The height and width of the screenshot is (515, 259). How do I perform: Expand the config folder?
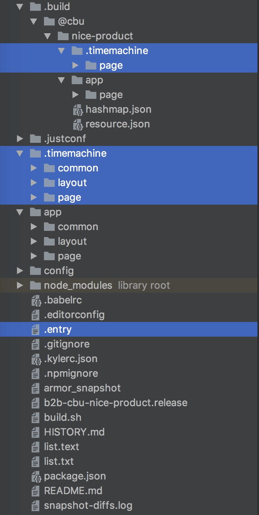[20, 271]
